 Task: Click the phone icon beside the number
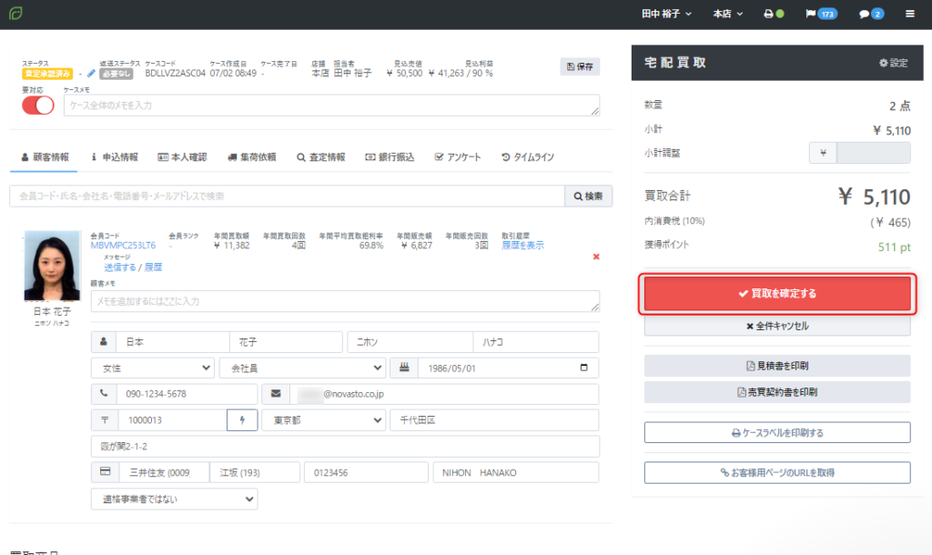[104, 394]
